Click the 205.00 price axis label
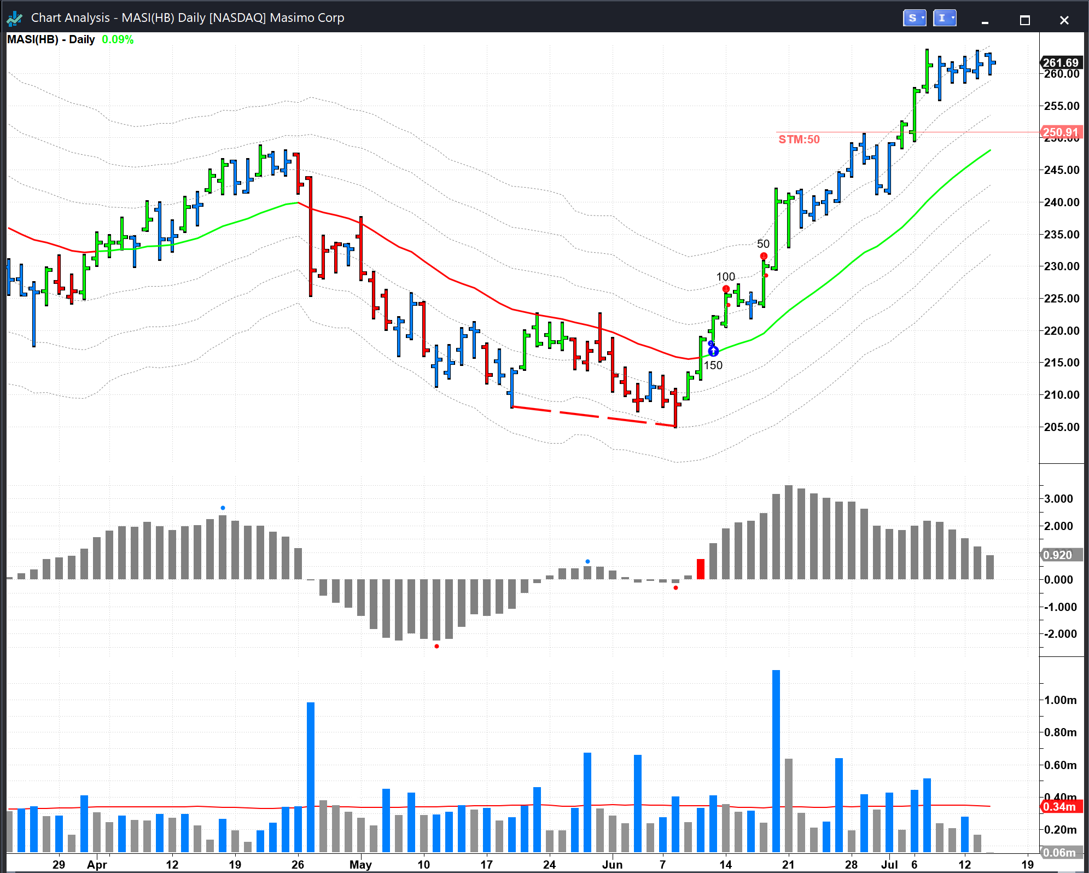The image size is (1089, 873). click(1062, 427)
